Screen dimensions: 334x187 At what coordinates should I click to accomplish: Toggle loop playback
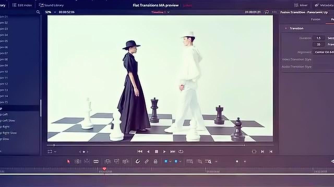click(x=181, y=151)
